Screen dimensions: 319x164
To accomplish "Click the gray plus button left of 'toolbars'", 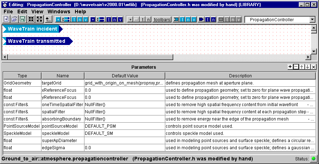I will click(x=130, y=19).
